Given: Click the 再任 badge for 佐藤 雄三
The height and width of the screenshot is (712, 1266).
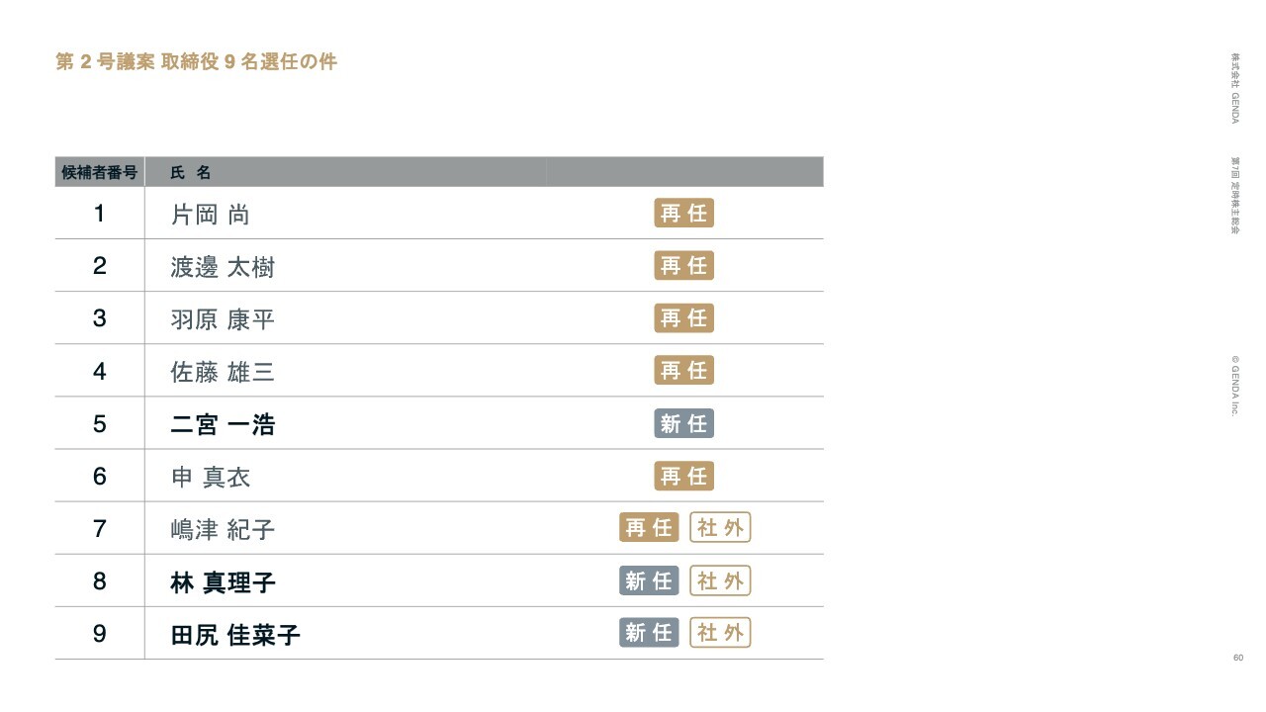Looking at the screenshot, I should [683, 371].
